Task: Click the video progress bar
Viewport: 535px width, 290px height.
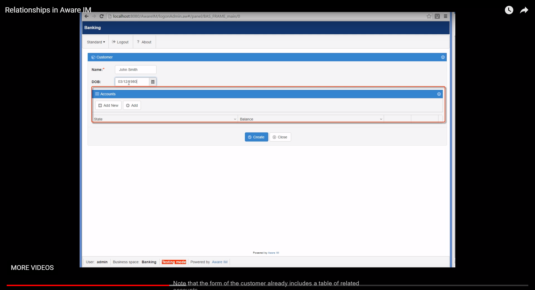Action: click(267, 285)
